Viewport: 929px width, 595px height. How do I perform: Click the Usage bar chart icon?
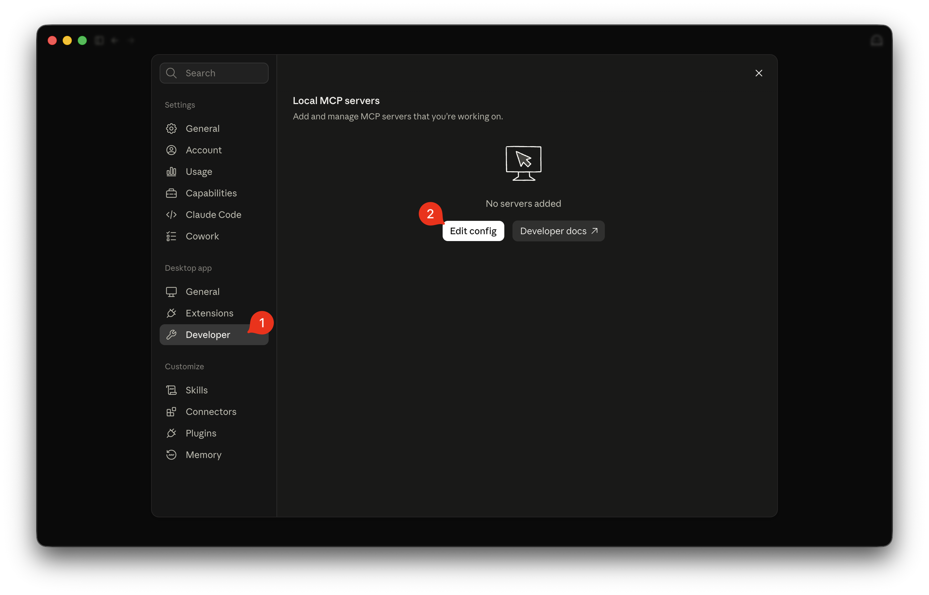[171, 172]
